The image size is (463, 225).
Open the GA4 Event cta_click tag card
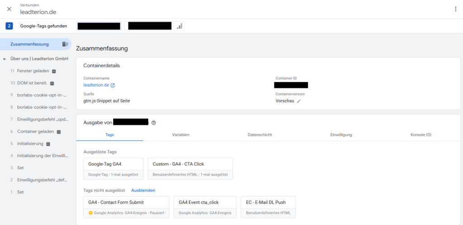205,207
